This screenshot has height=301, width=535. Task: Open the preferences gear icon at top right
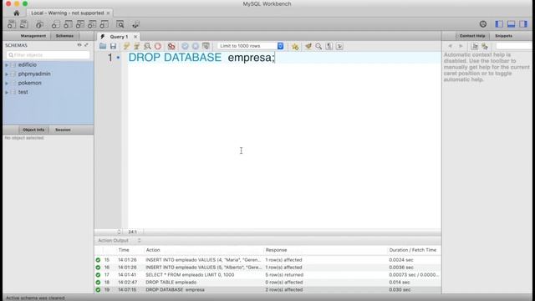pos(483,24)
